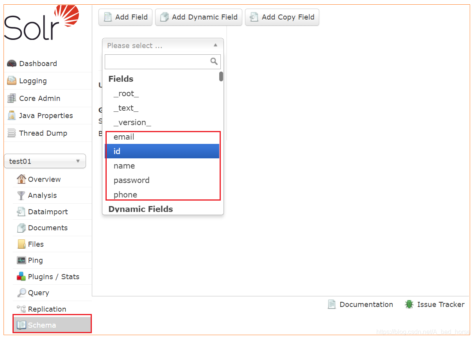Collapse the Please select field dropdown
This screenshot has height=339, width=474.
tap(215, 45)
